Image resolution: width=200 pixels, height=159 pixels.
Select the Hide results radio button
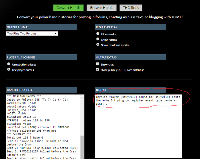pos(98,34)
